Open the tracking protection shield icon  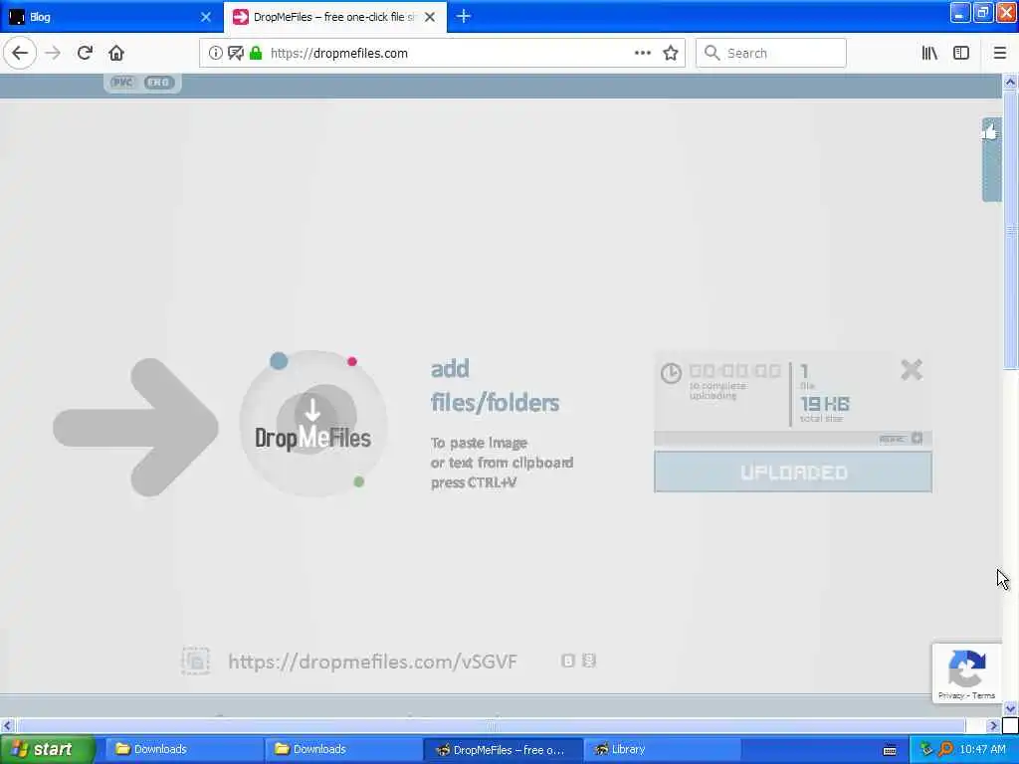point(235,54)
